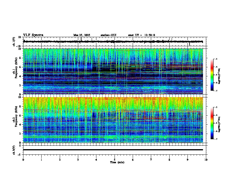Viewport: 232px width, 179px height.
Task: Click the ch.2 spectrogram color scale bar
Action: coord(212,123)
